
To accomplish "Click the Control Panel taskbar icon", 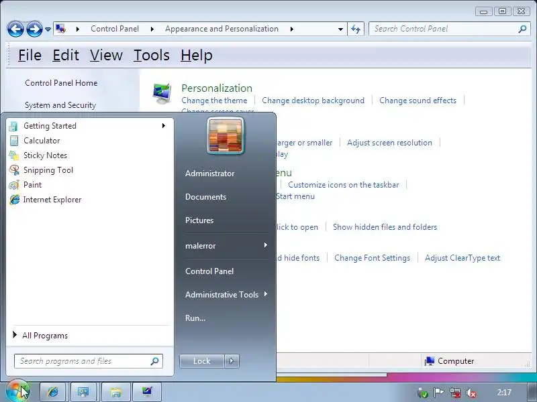I will click(x=147, y=392).
